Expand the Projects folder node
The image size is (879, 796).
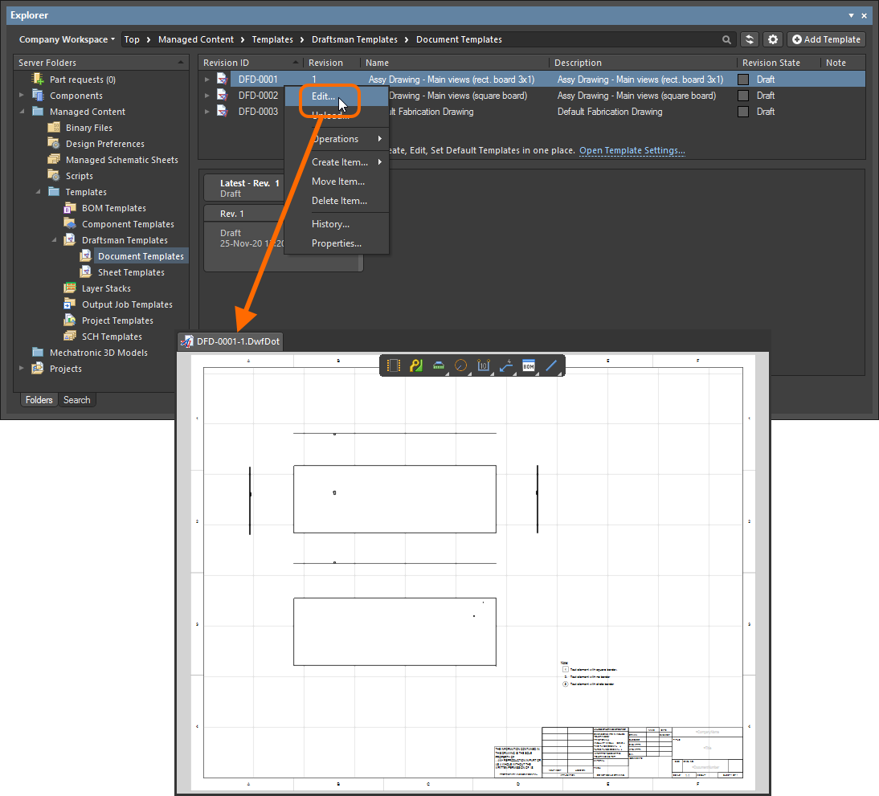(x=22, y=369)
